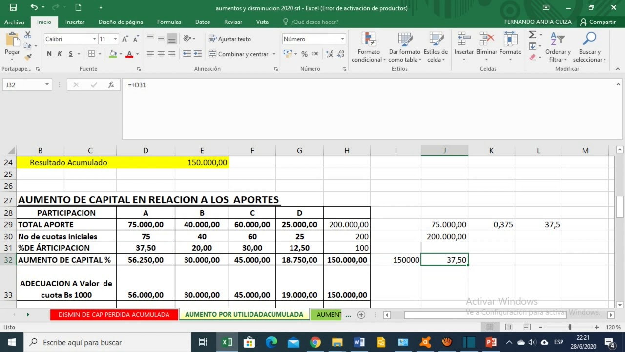Click the Save icon in quick access toolbar

pos(13,7)
